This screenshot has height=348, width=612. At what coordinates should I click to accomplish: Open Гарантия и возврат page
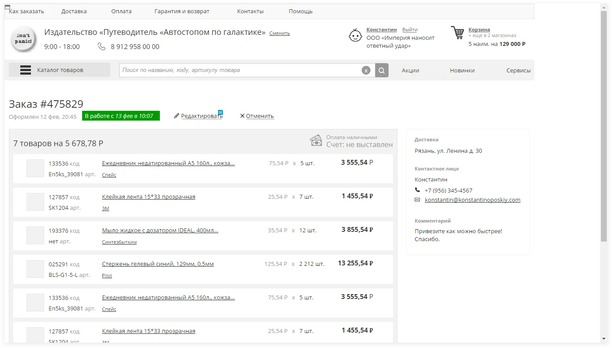(x=182, y=11)
